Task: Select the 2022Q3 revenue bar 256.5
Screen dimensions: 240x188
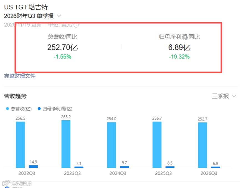Action: click(20, 145)
